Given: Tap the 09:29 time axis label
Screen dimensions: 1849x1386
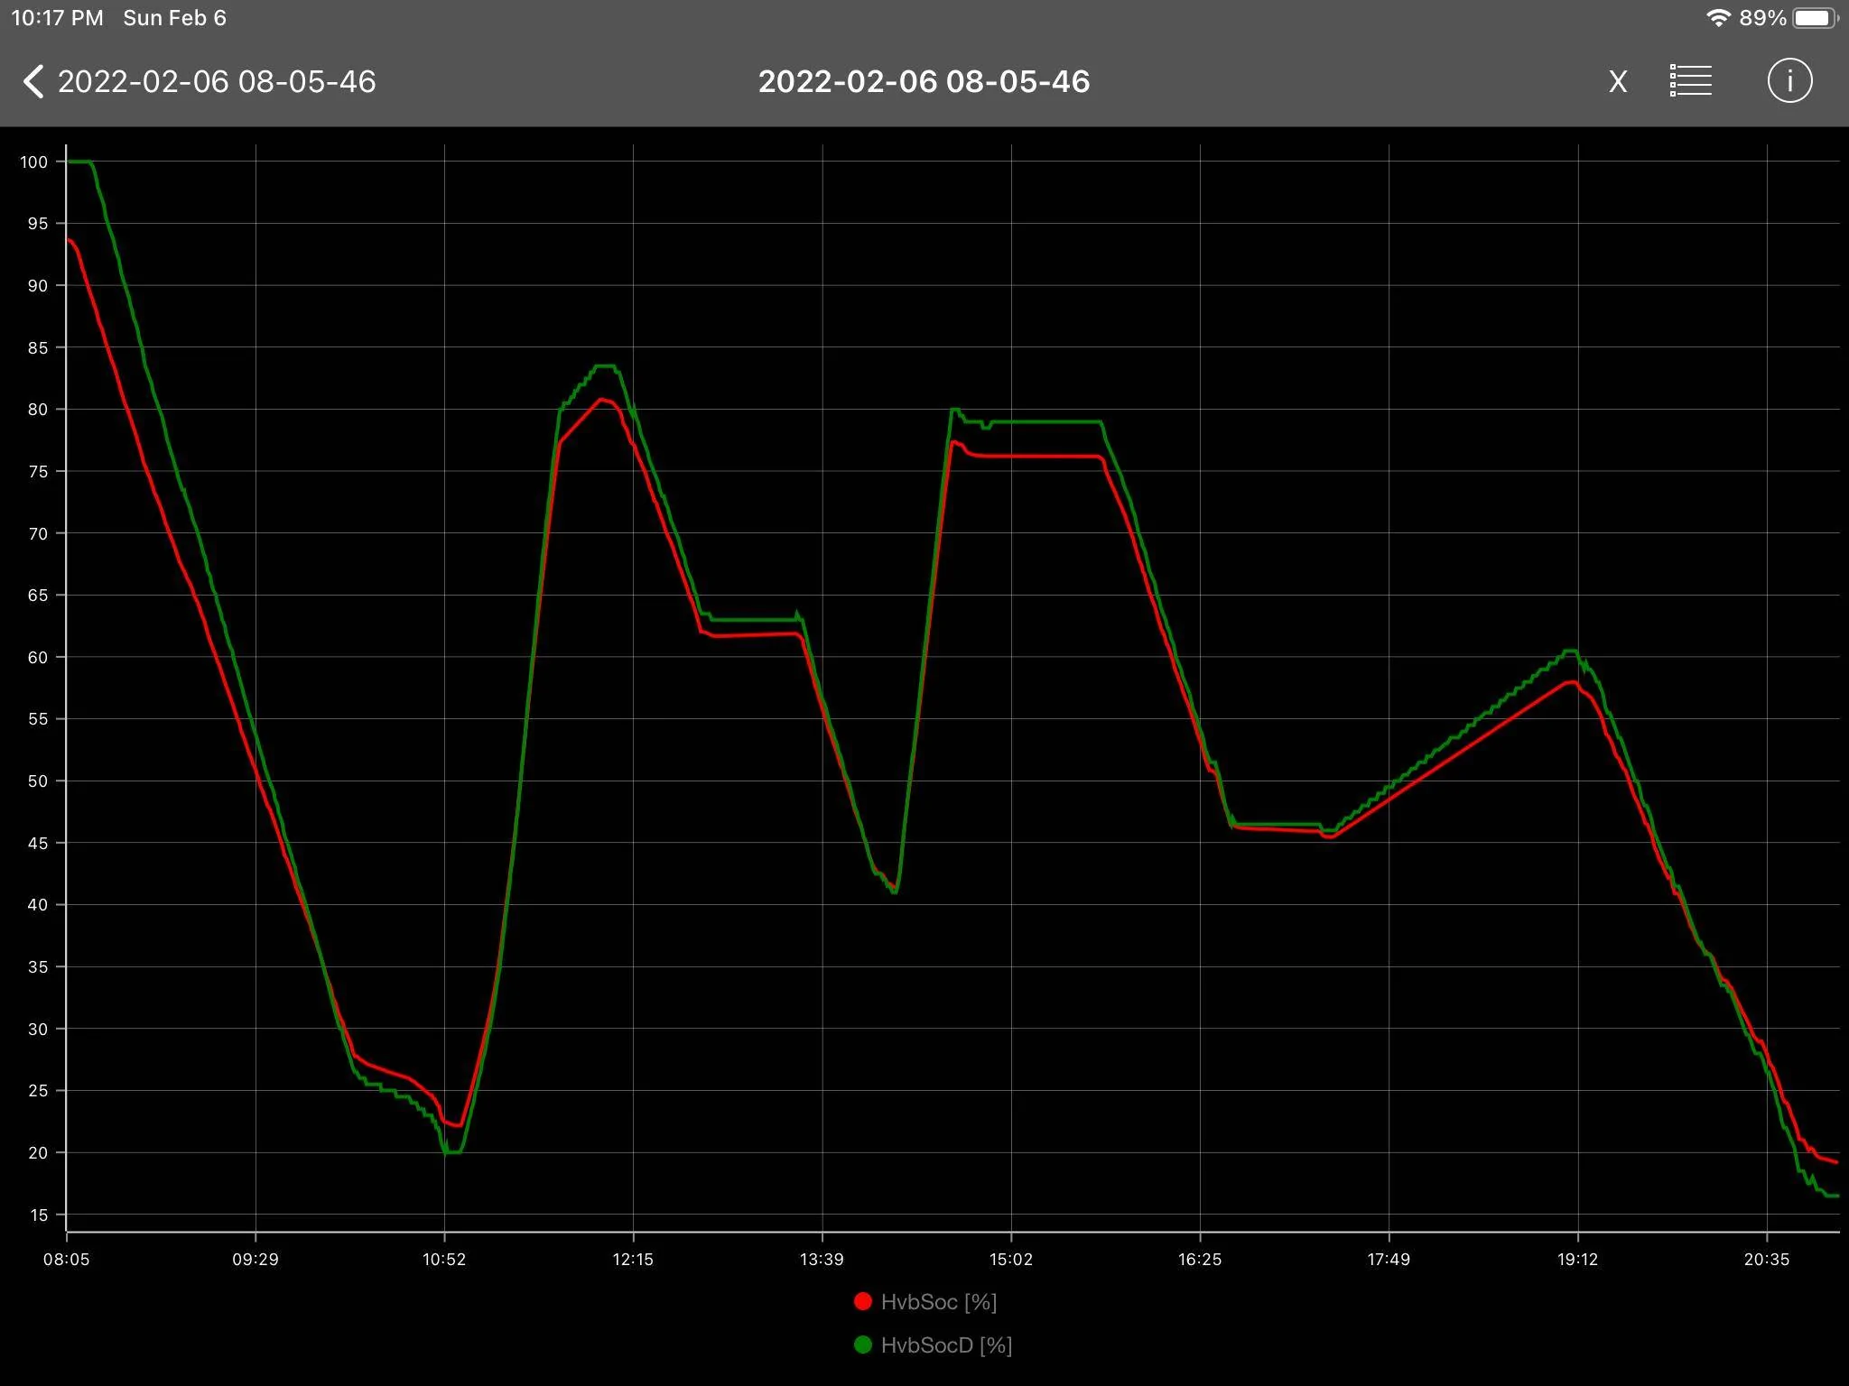Looking at the screenshot, I should click(256, 1259).
